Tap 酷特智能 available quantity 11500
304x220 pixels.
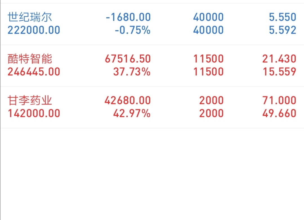pos(208,72)
